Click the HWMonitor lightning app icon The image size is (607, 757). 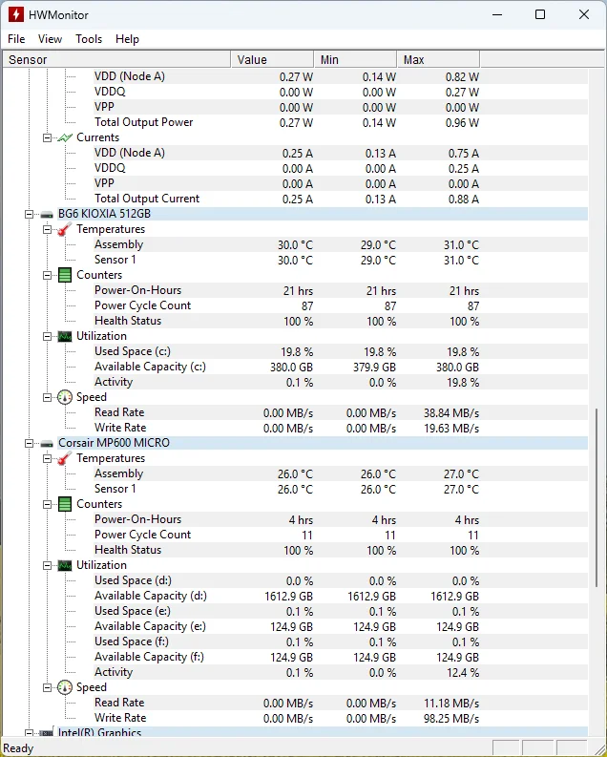click(x=16, y=14)
